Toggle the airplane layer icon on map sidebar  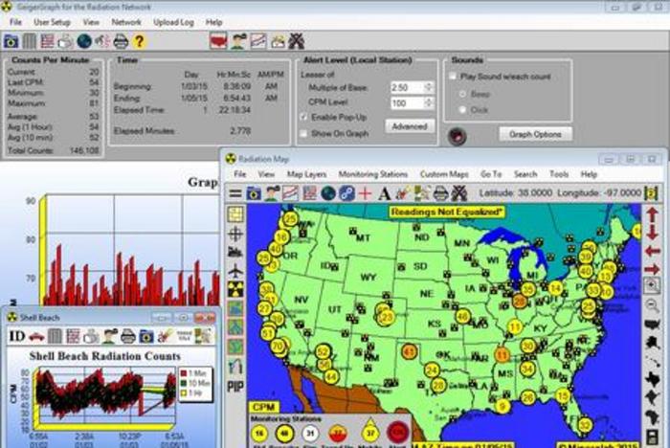pos(235,271)
